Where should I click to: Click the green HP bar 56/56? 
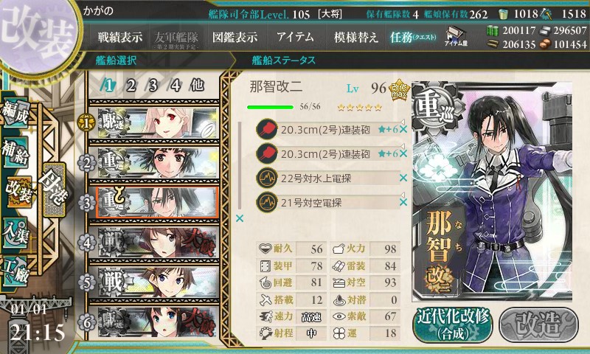[270, 107]
